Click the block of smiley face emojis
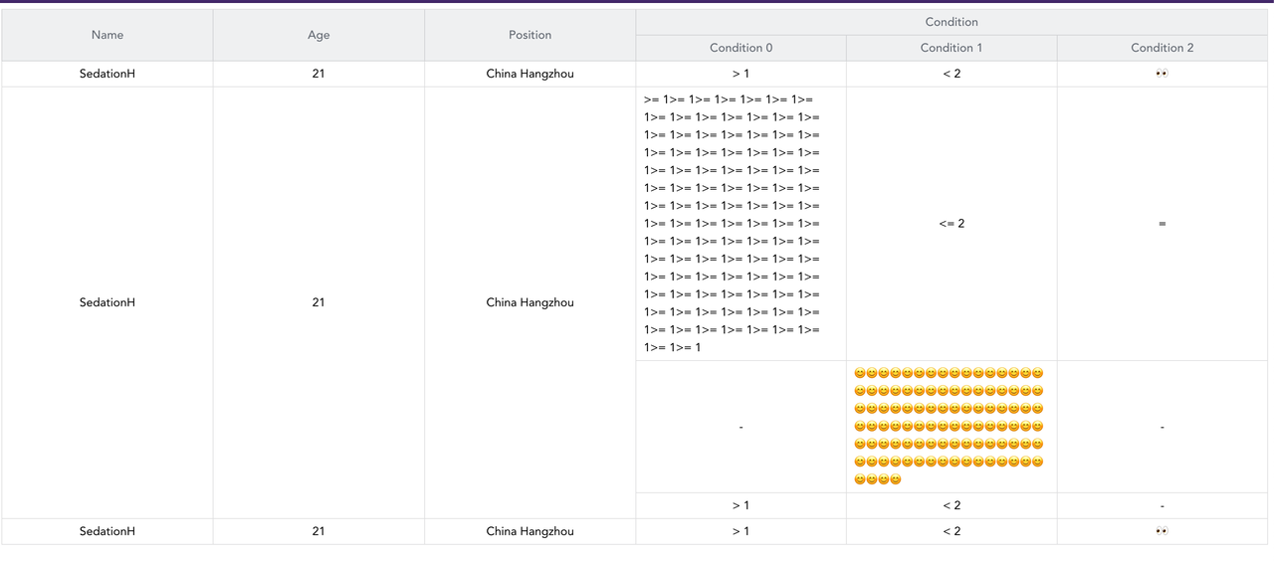Viewport: 1274px width, 561px height. (949, 427)
